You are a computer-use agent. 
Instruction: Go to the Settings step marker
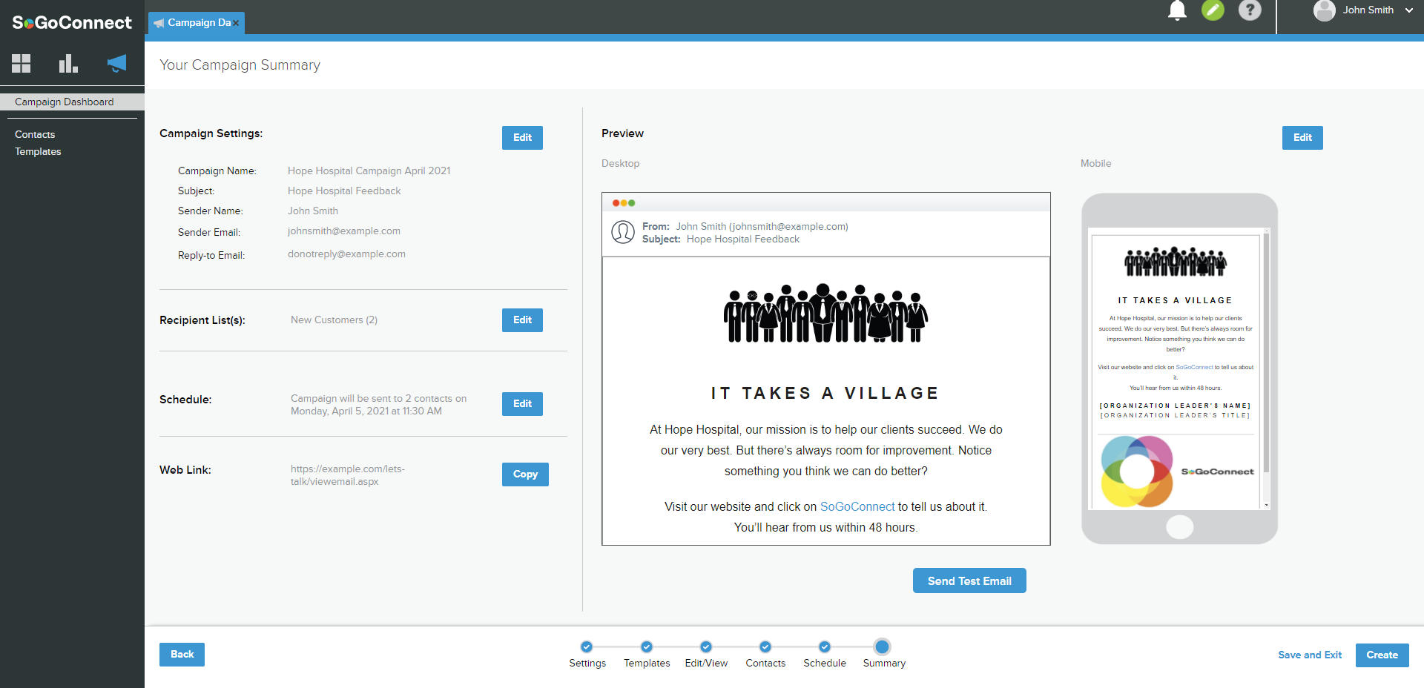(x=587, y=646)
